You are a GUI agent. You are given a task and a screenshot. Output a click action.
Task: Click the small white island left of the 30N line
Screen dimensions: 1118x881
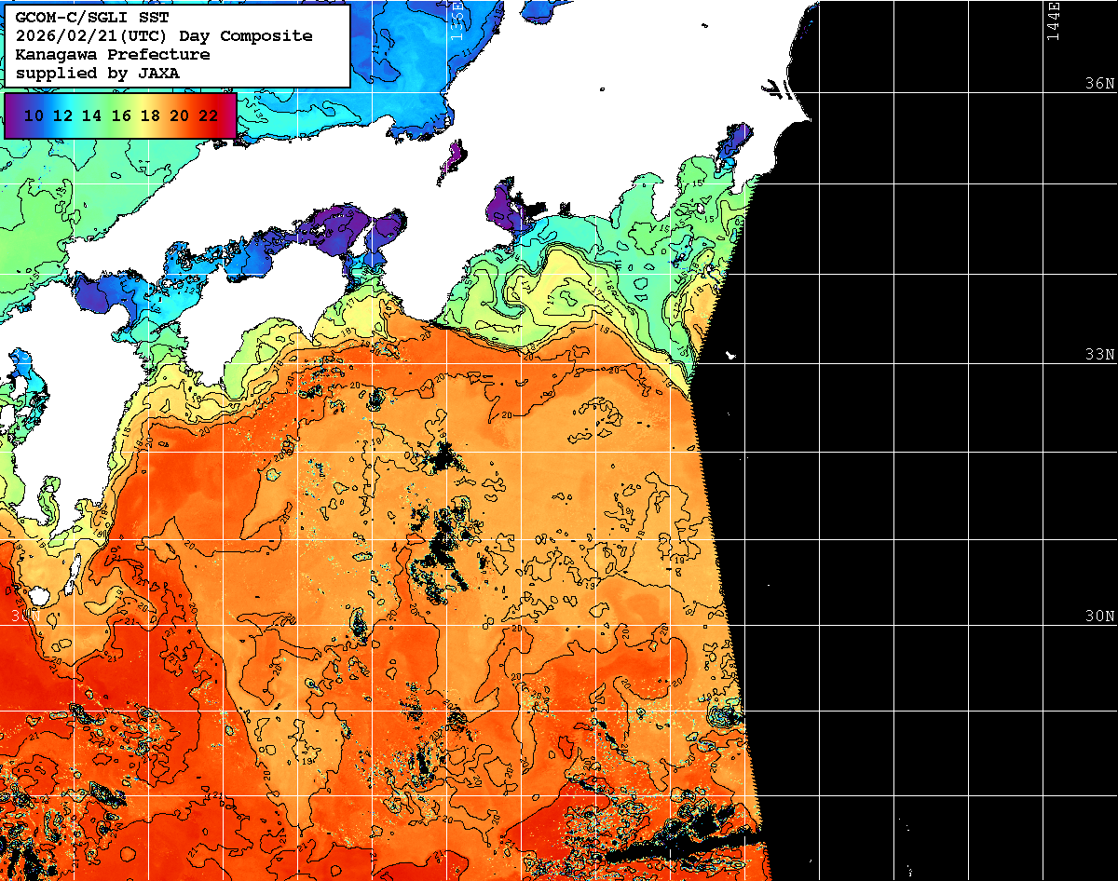click(x=38, y=596)
